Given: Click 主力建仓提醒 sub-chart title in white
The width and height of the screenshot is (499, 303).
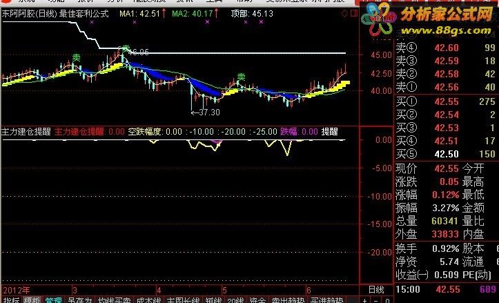Looking at the screenshot, I should [x=26, y=131].
